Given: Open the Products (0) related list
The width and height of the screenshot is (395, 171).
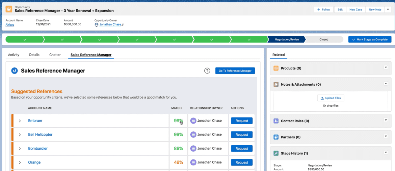Looking at the screenshot, I should click(291, 68).
